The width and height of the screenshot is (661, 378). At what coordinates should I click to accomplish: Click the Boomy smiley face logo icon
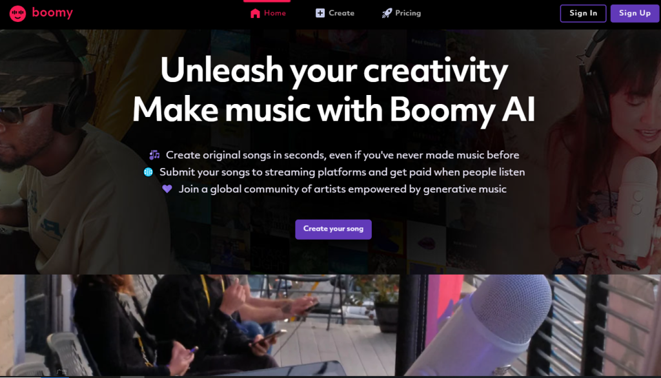17,14
